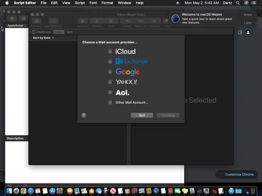Open Font Book from the Dock
262x196 pixels.
tap(192, 191)
